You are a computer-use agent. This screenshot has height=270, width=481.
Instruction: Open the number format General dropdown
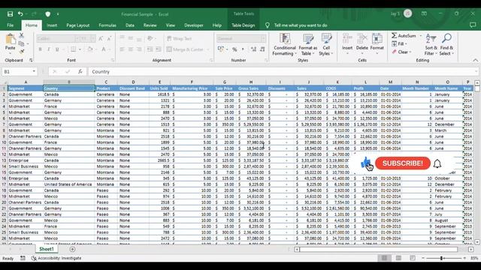(x=263, y=38)
